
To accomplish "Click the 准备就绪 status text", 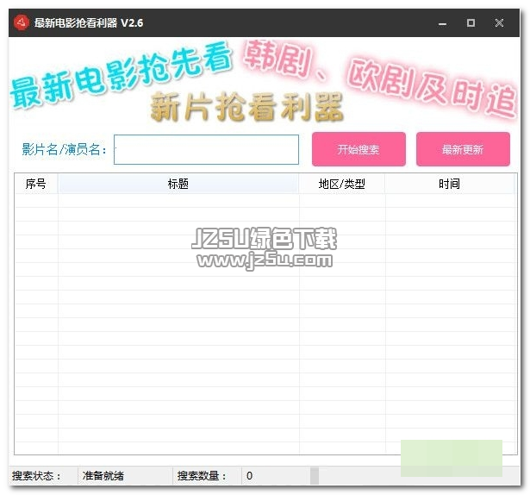I will click(103, 475).
